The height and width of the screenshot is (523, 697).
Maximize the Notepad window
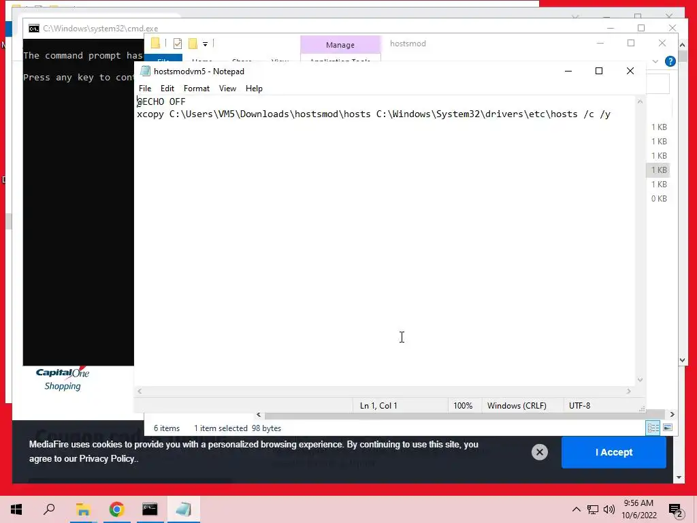click(599, 71)
